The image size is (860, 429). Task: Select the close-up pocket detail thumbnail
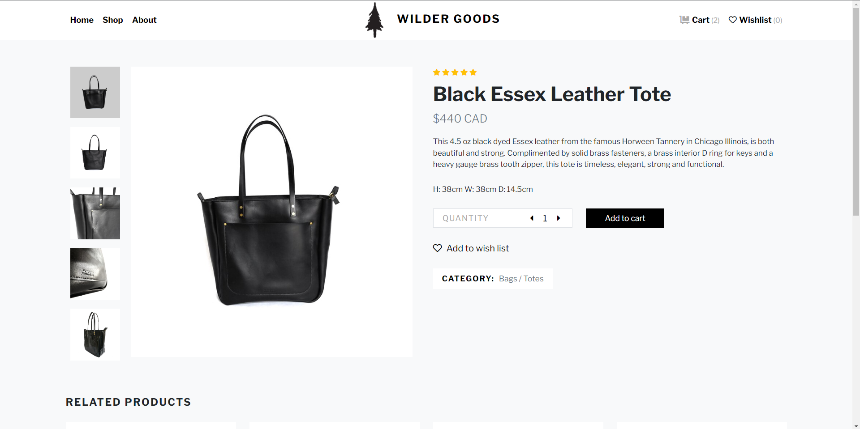(x=95, y=213)
